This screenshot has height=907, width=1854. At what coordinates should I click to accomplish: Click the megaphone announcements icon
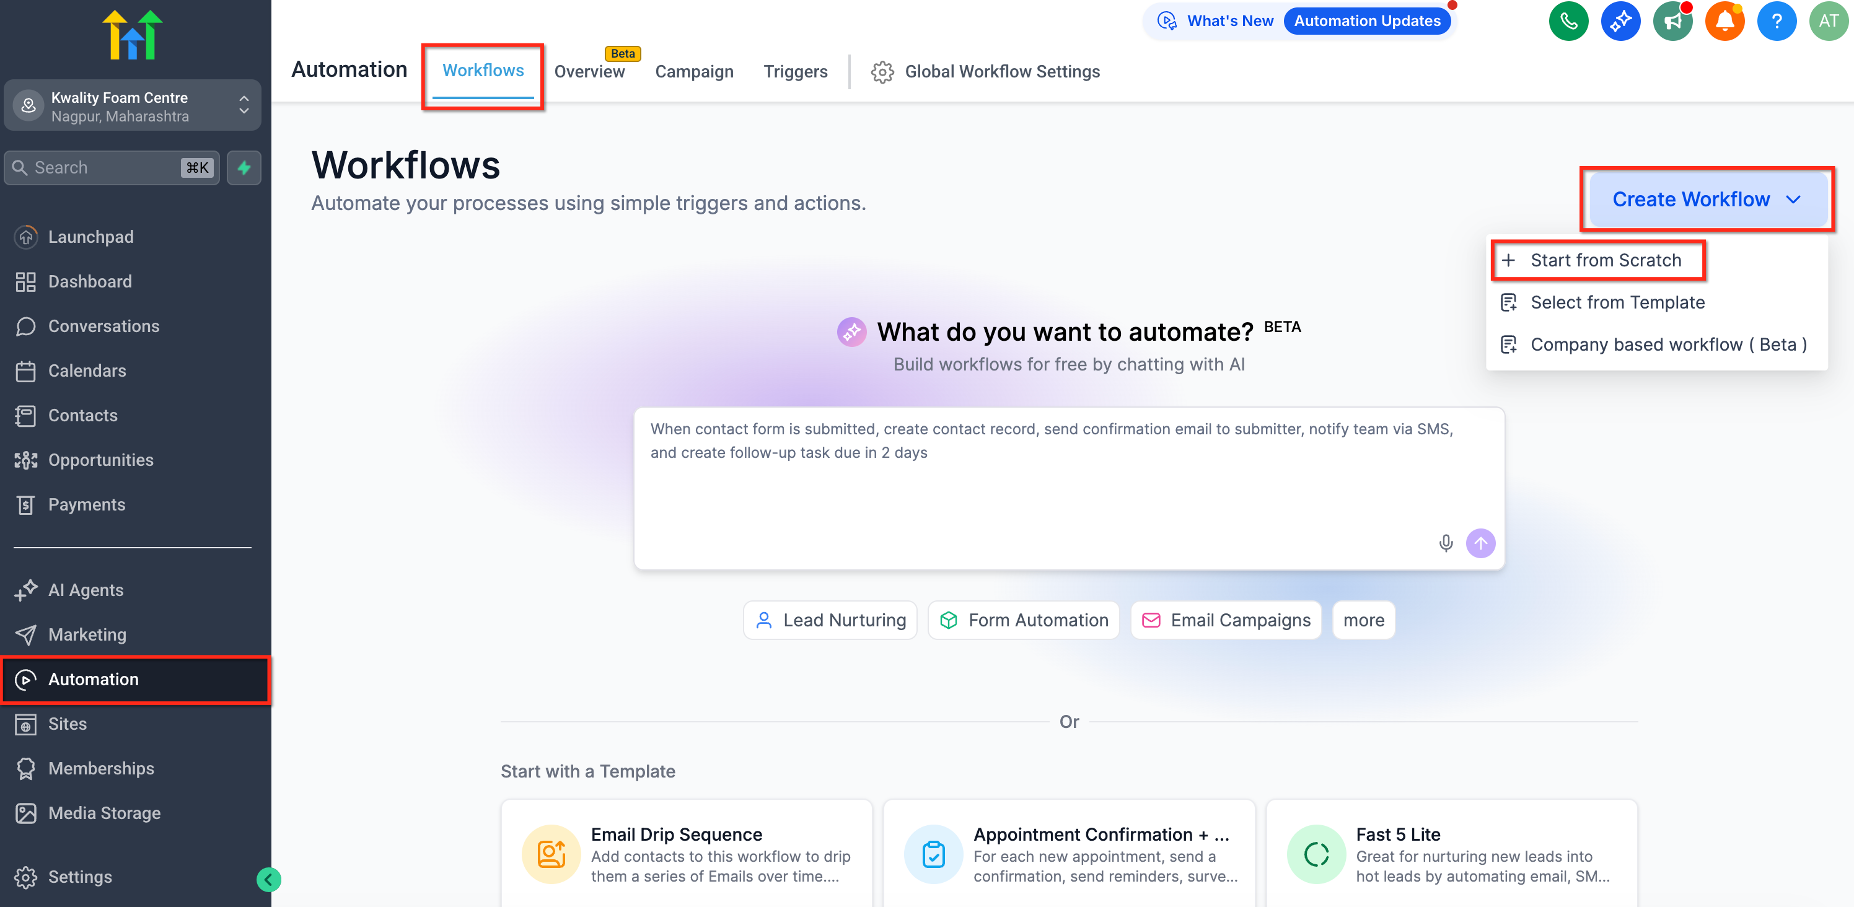point(1672,21)
